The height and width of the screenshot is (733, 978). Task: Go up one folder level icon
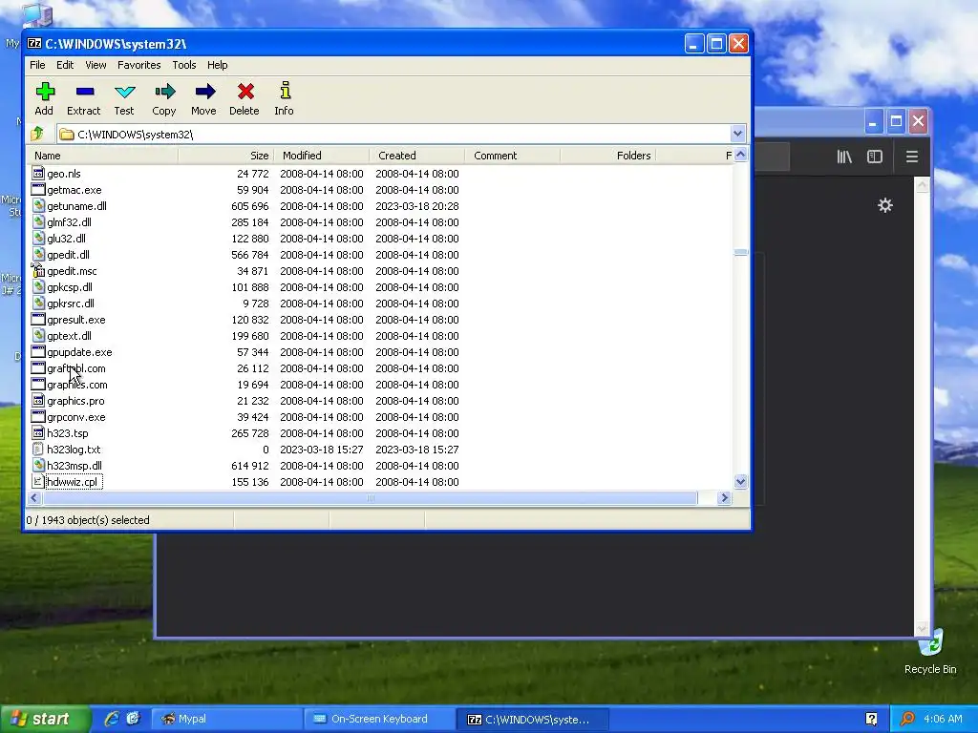(37, 134)
